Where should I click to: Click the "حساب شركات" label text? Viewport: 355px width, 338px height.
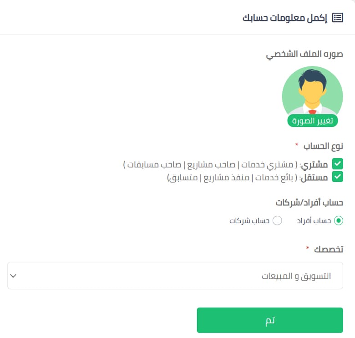(x=249, y=221)
